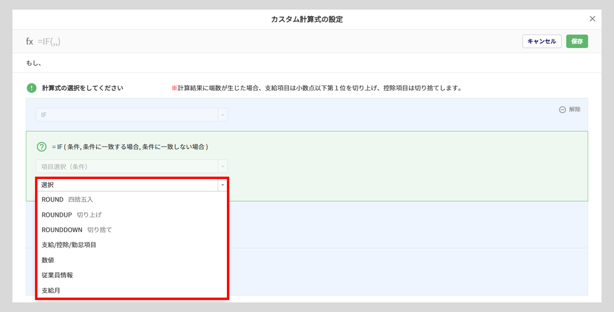The image size is (614, 312).
Task: Click the キャンセル button
Action: point(542,41)
